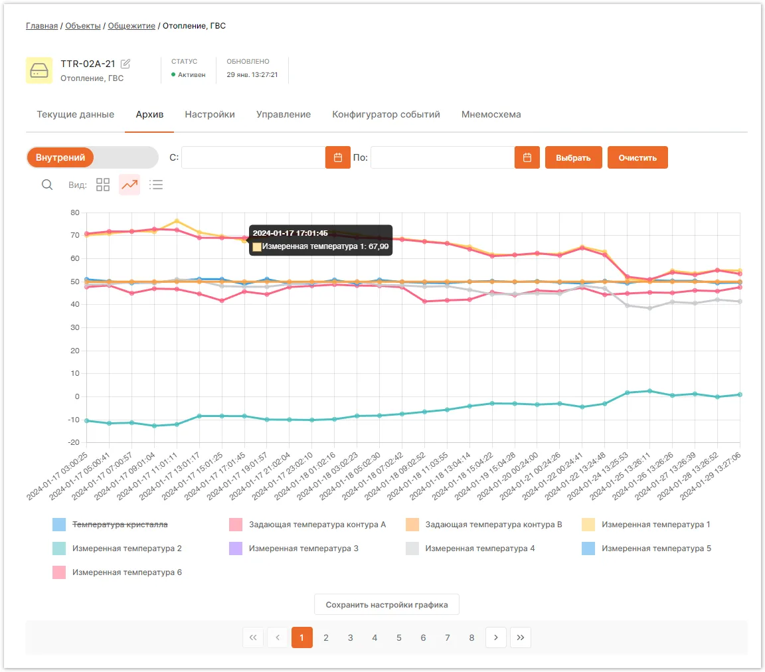This screenshot has height=672, width=765.
Task: Go to the next page
Action: pos(496,637)
